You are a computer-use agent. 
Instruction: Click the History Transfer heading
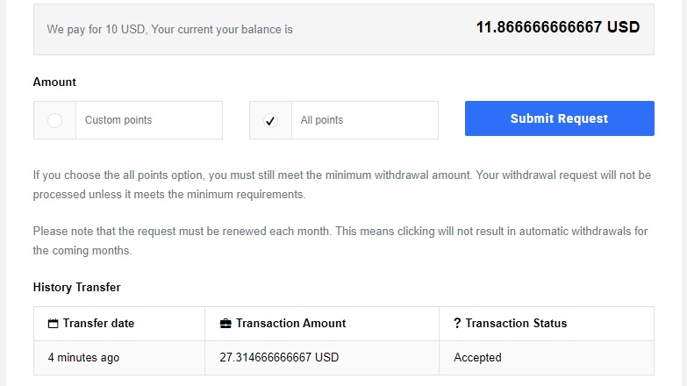(76, 288)
